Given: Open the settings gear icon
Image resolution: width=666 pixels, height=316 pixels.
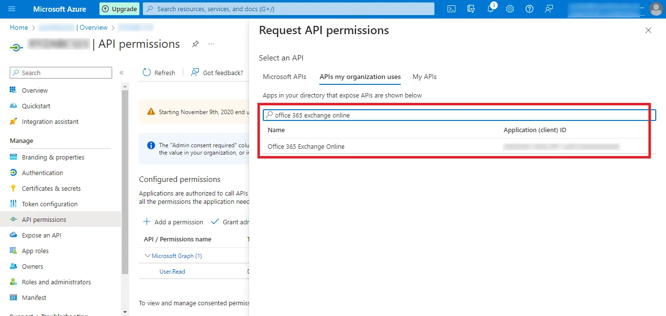Looking at the screenshot, I should (510, 9).
